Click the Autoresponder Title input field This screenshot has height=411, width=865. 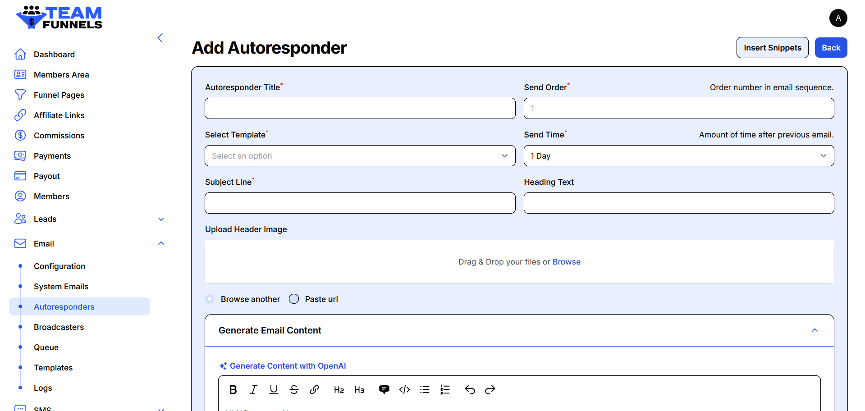pos(360,109)
